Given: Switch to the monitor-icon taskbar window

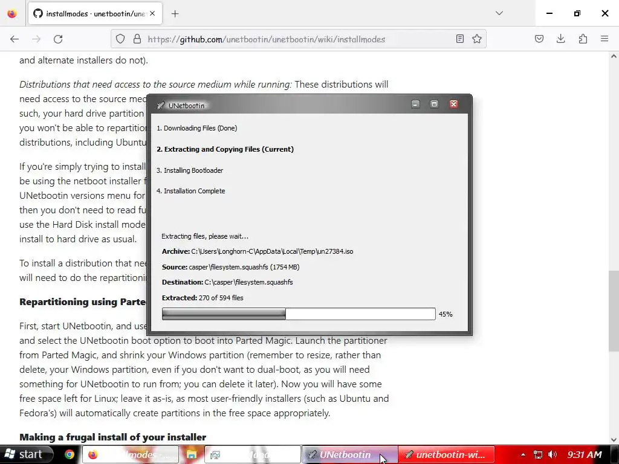Looking at the screenshot, I should pos(253,454).
